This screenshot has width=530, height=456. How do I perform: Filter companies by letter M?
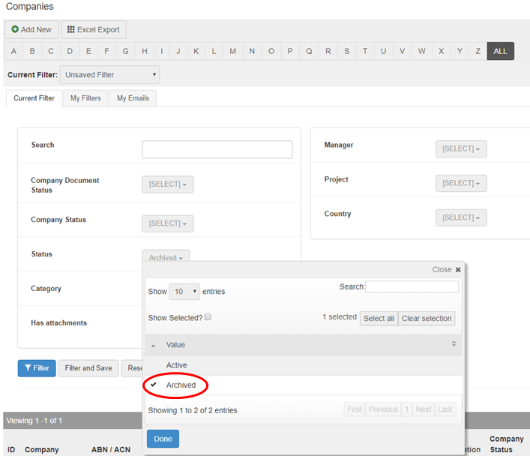(x=233, y=51)
